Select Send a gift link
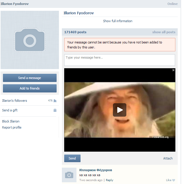Screen dimensions: 185x184 click(x=10, y=111)
